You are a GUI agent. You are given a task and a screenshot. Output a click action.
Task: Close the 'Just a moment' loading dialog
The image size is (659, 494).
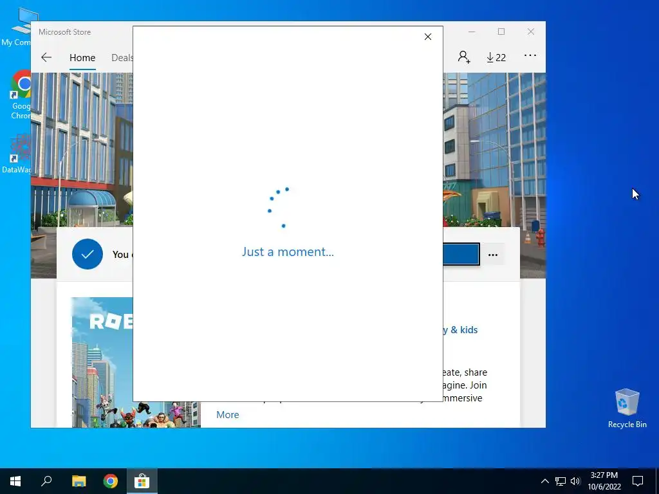pyautogui.click(x=428, y=37)
